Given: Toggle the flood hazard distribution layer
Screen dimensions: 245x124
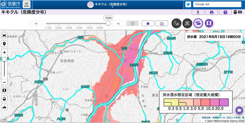Looking at the screenshot, I should (x=198, y=23).
